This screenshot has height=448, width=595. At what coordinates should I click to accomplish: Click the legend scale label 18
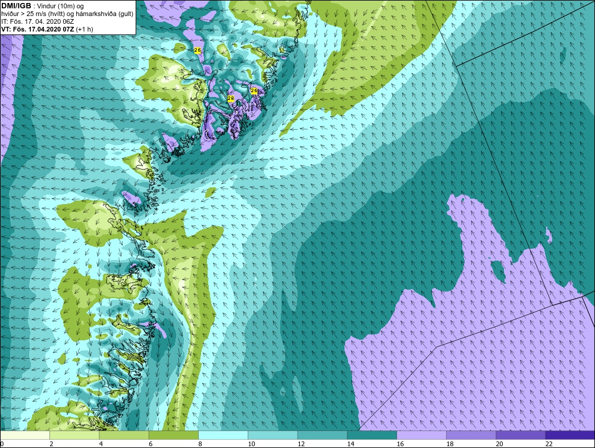click(x=450, y=444)
